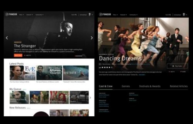Rate Dancing Dreams with the first star
The height and width of the screenshot is (124, 193).
103,68
